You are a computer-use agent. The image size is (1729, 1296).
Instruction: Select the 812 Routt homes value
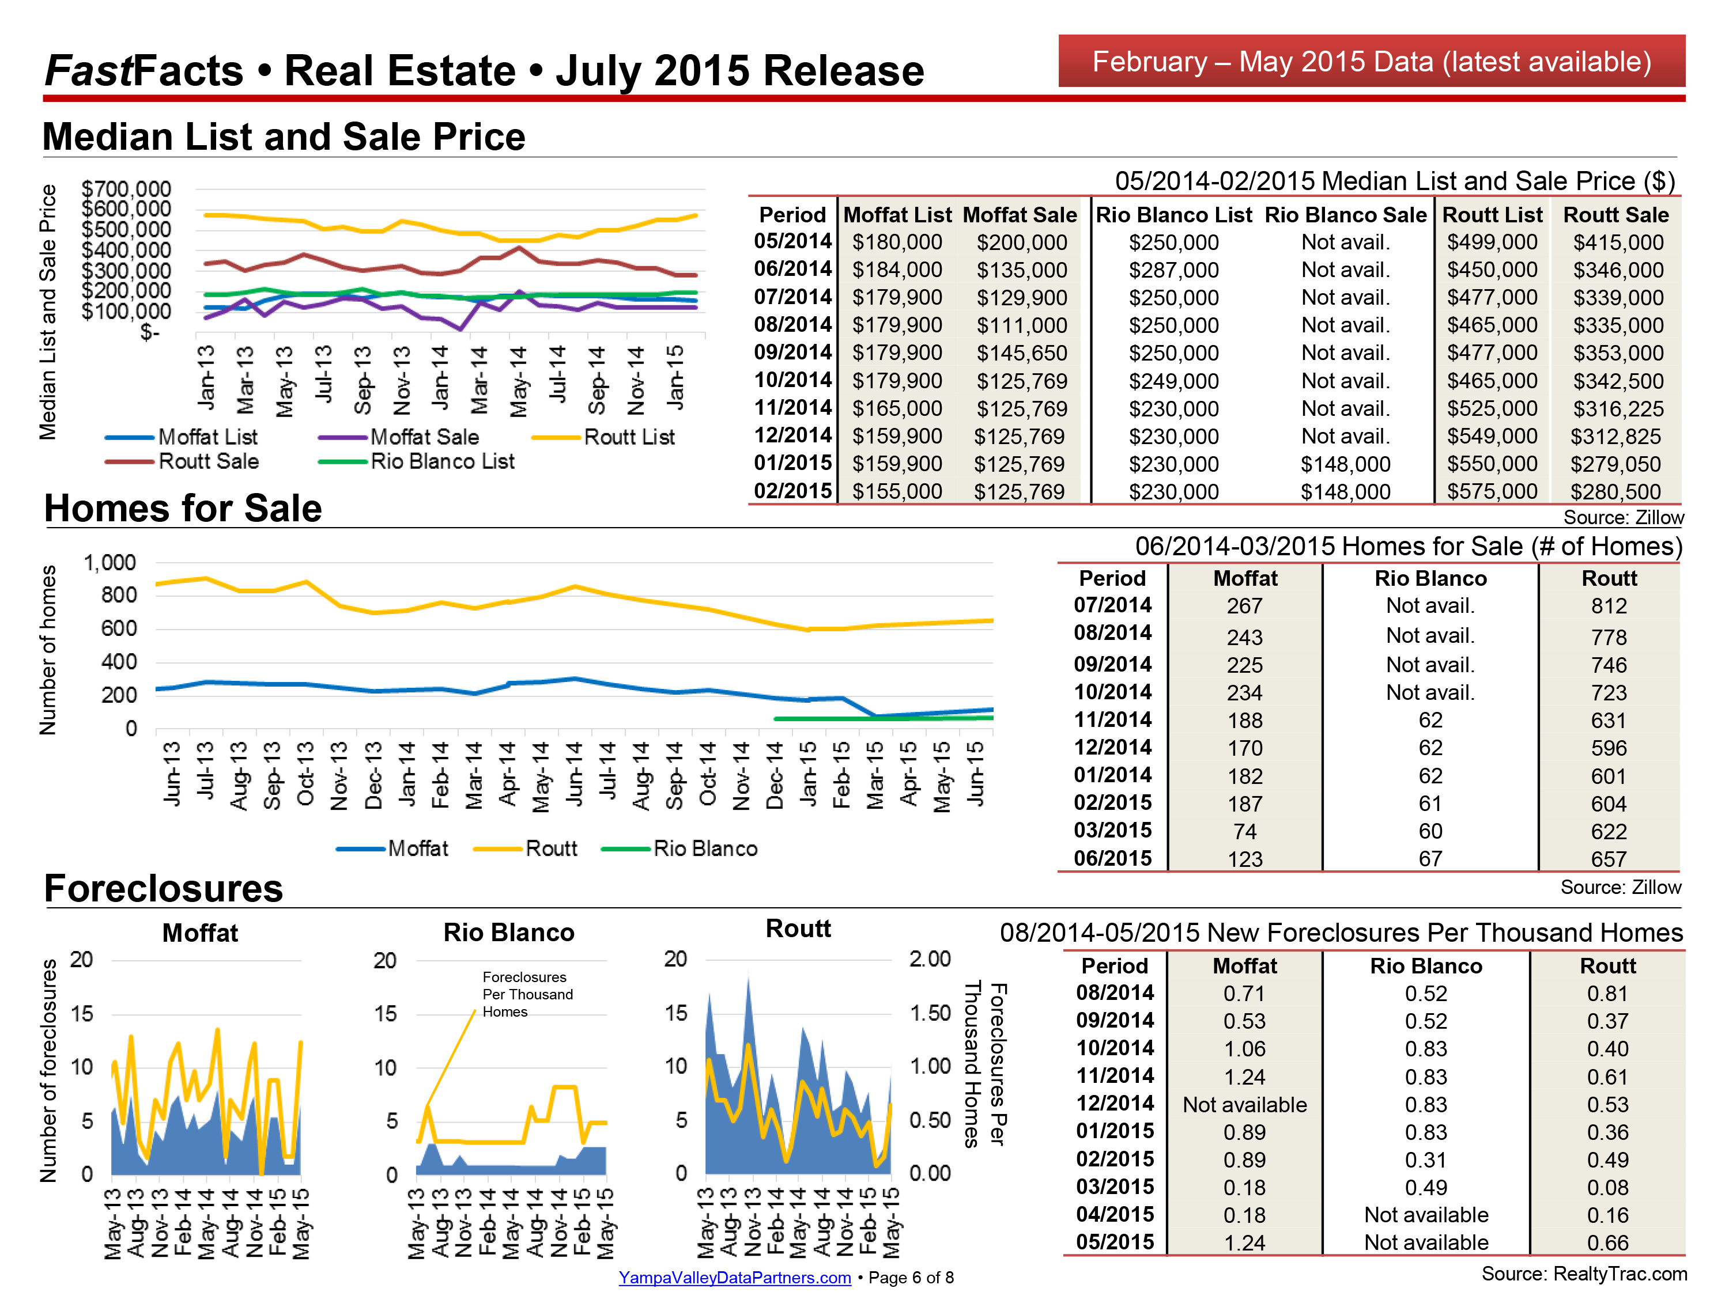click(x=1609, y=606)
